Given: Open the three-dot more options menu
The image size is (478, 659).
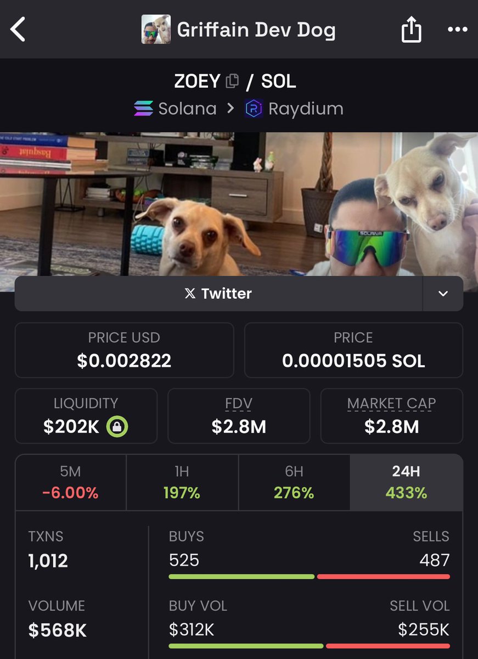Looking at the screenshot, I should point(457,30).
